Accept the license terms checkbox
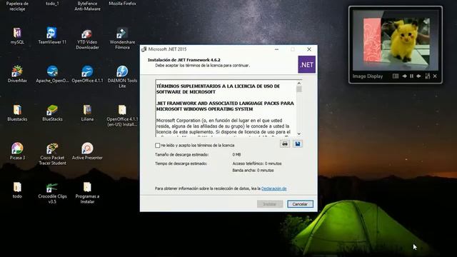 point(157,145)
